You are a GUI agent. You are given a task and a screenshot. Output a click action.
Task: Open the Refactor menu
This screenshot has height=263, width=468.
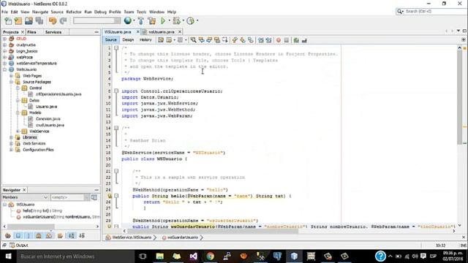(74, 12)
